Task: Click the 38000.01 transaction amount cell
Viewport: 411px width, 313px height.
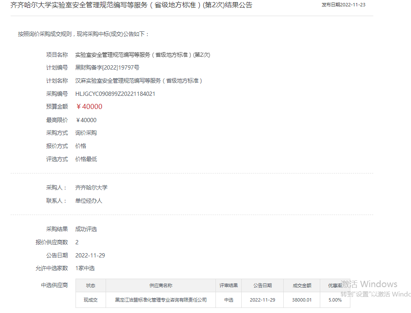Action: [302, 300]
